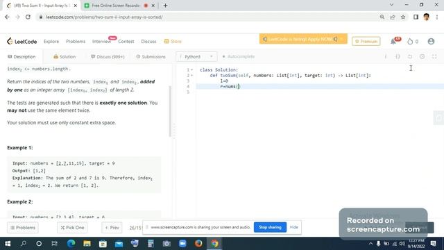The height and width of the screenshot is (250, 444).
Task: Open editor info icon
Action: [386, 57]
